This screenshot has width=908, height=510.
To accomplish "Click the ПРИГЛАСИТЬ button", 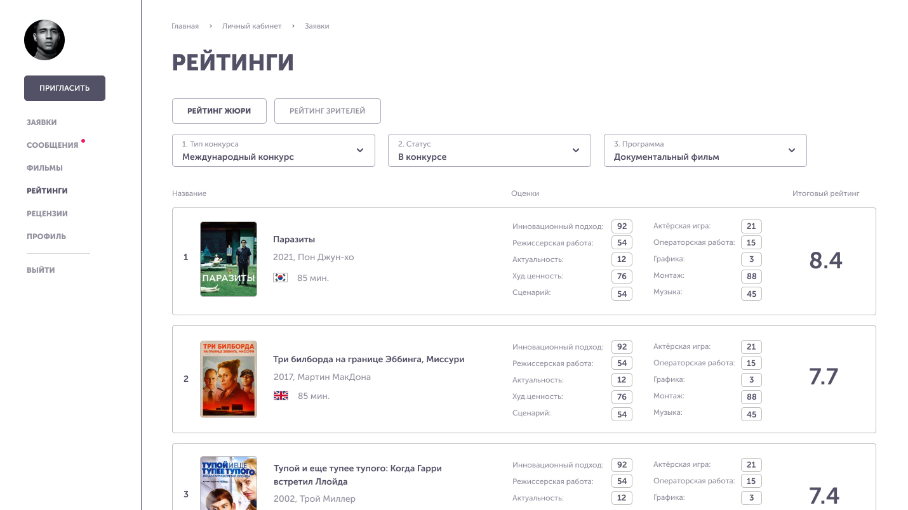I will coord(65,88).
